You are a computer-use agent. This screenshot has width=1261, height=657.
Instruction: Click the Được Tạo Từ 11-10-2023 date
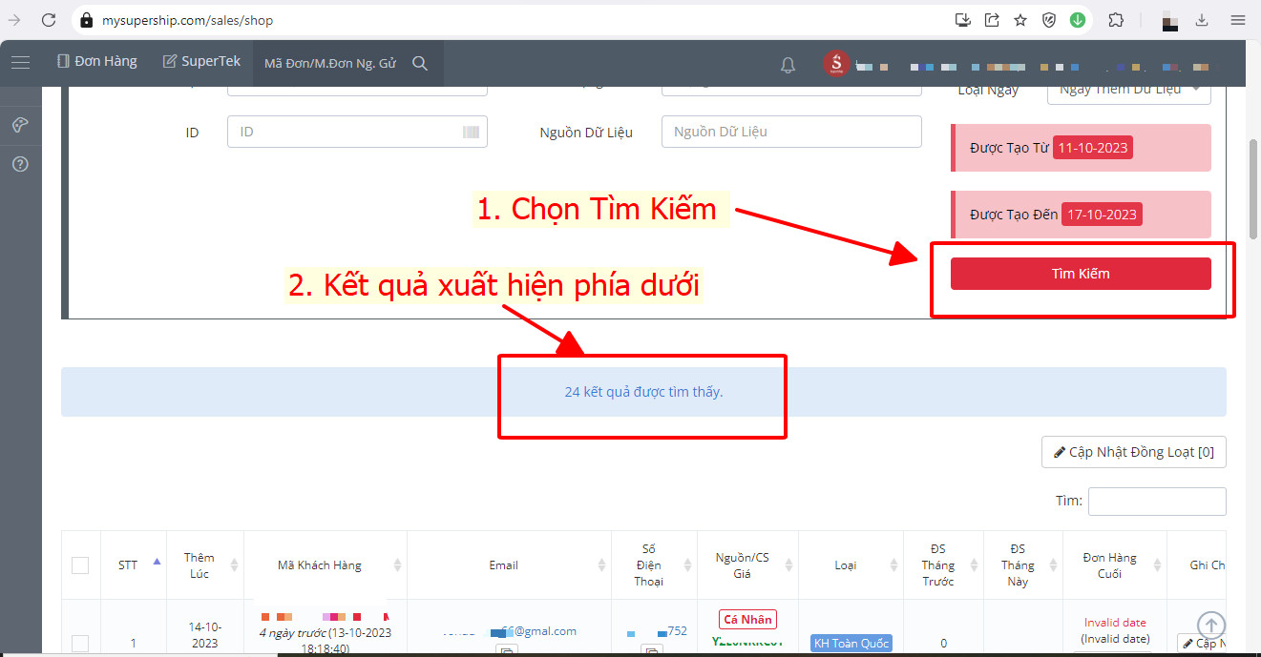[1092, 148]
